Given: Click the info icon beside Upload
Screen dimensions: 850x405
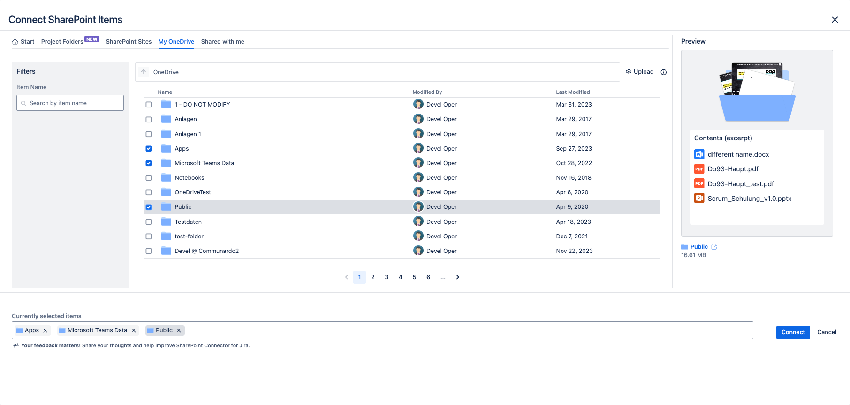Looking at the screenshot, I should [x=663, y=72].
